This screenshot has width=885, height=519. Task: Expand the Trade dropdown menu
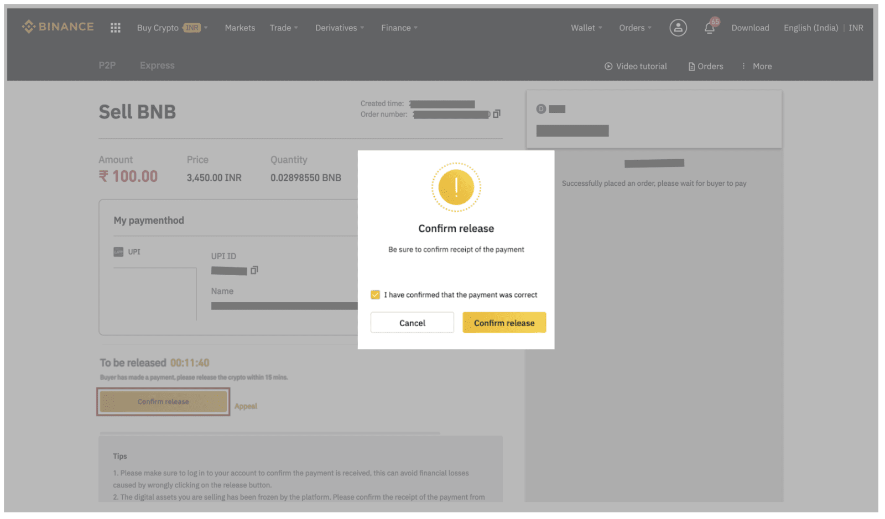pyautogui.click(x=284, y=28)
